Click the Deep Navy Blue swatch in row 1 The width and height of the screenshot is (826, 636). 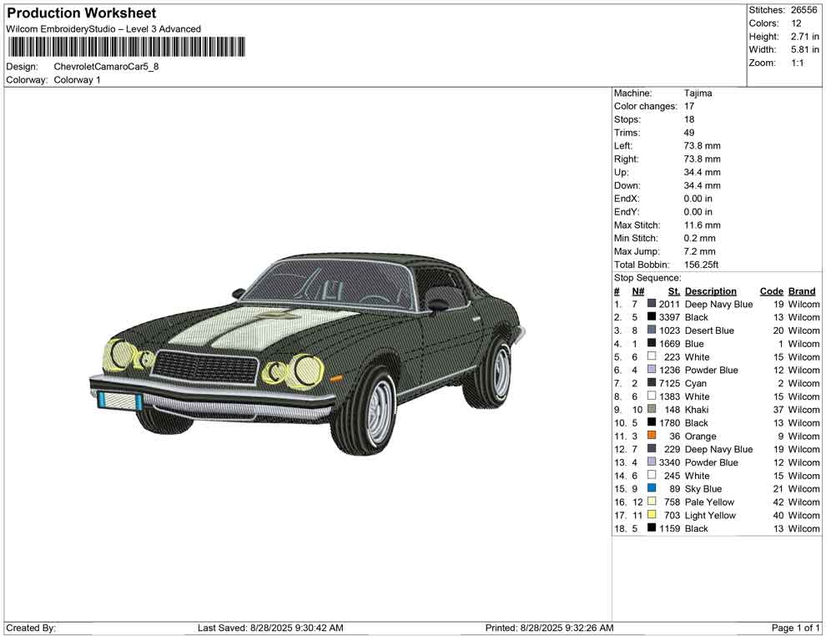[652, 304]
